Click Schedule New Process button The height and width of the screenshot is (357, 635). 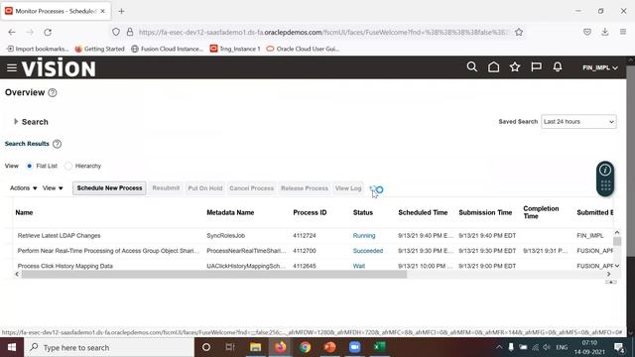pyautogui.click(x=109, y=188)
